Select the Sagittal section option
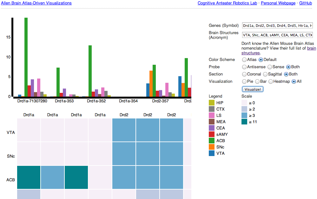317x199 pixels. coord(265,74)
